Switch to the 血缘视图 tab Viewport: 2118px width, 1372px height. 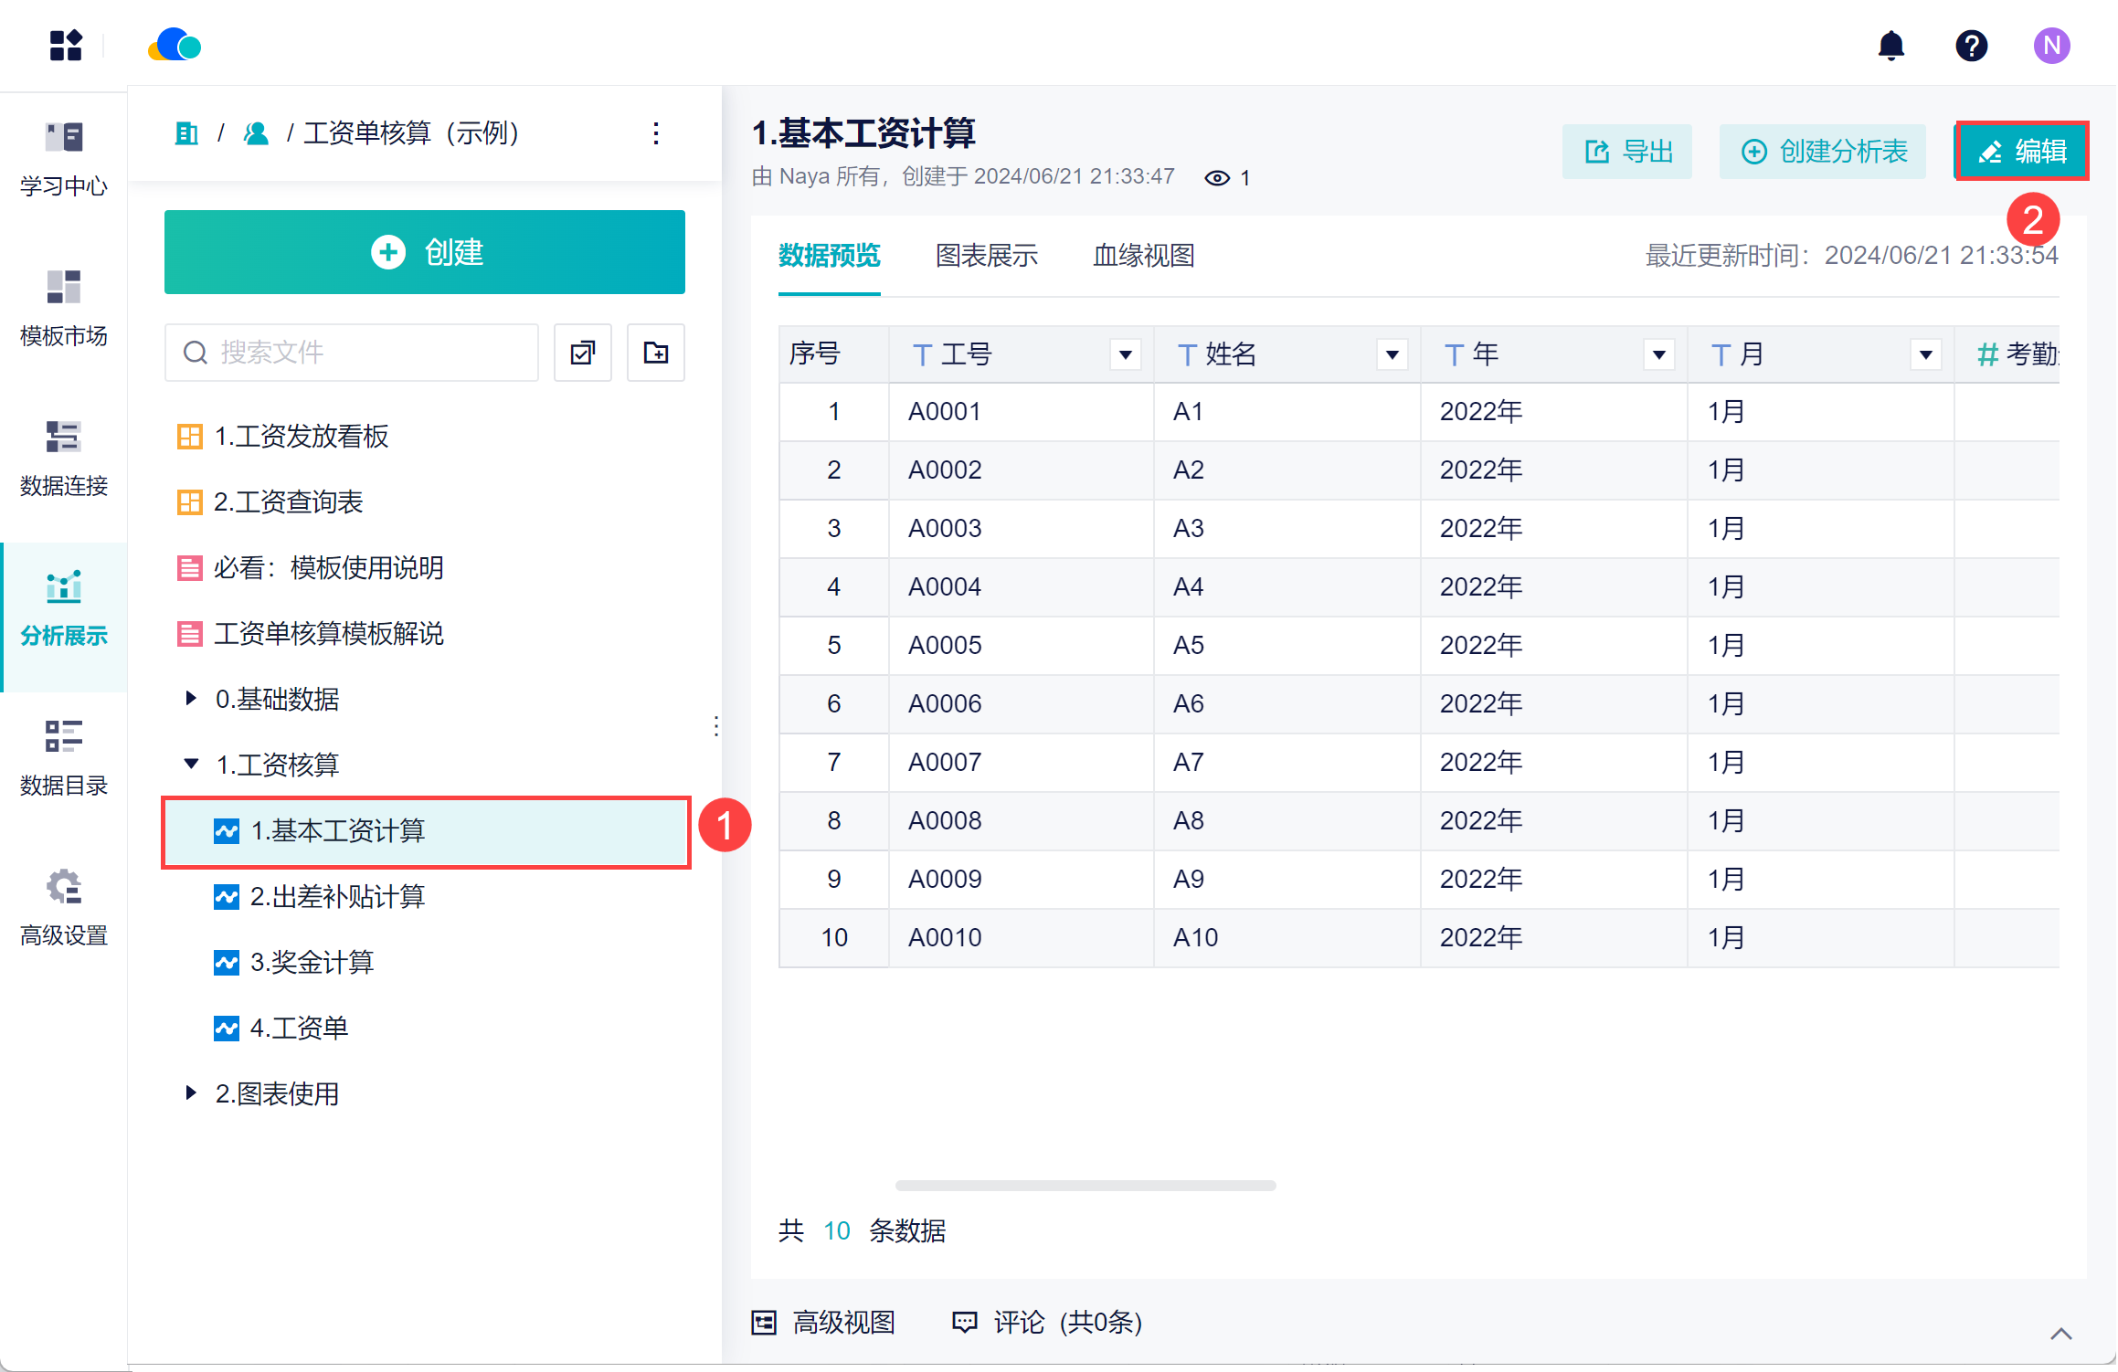pyautogui.click(x=1143, y=256)
